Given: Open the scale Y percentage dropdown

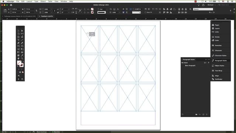Looking at the screenshot, I should tap(51, 12).
